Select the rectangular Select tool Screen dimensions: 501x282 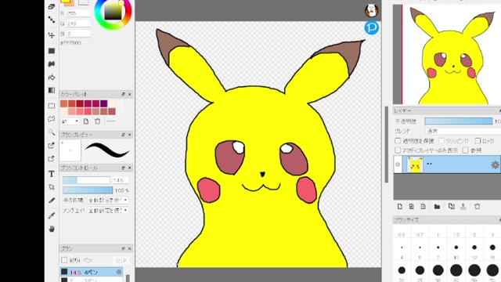tap(52, 106)
